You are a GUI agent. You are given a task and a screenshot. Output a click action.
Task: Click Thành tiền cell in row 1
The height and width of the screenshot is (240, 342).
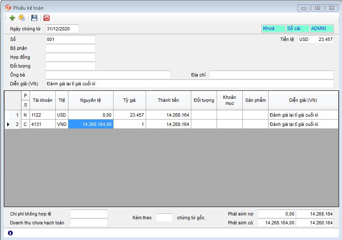[168, 115]
